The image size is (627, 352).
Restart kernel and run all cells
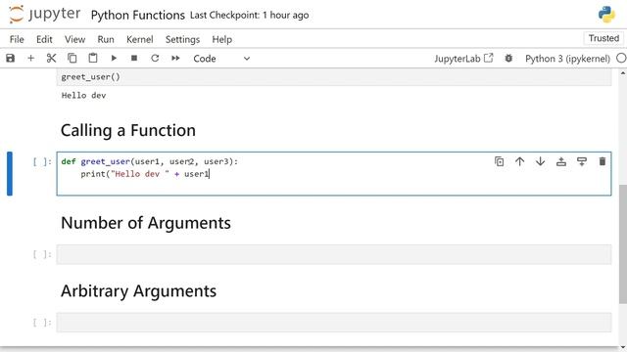(x=175, y=59)
